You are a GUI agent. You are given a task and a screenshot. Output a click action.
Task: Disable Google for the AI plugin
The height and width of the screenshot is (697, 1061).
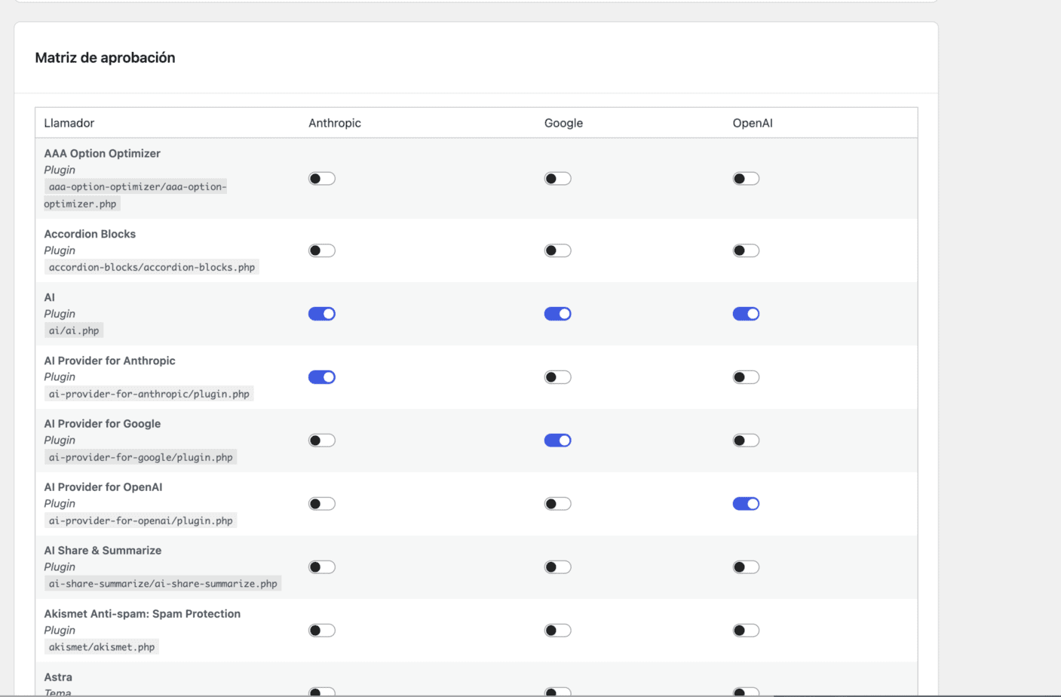[x=558, y=314]
